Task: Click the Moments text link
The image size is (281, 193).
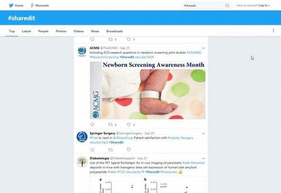Action: [42, 6]
